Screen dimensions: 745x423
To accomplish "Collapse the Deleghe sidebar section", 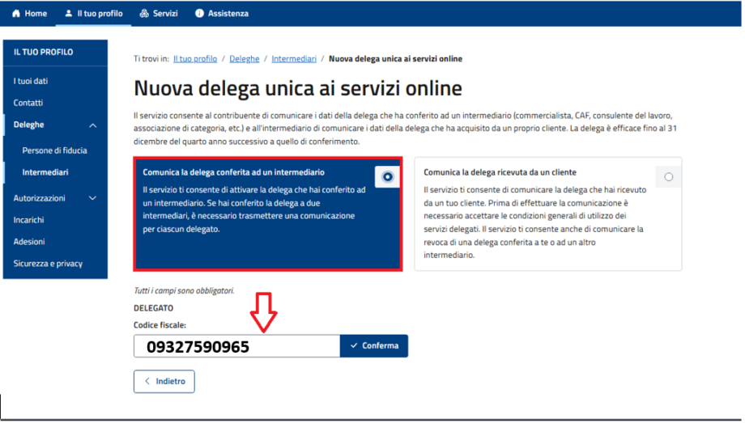I will coord(92,125).
